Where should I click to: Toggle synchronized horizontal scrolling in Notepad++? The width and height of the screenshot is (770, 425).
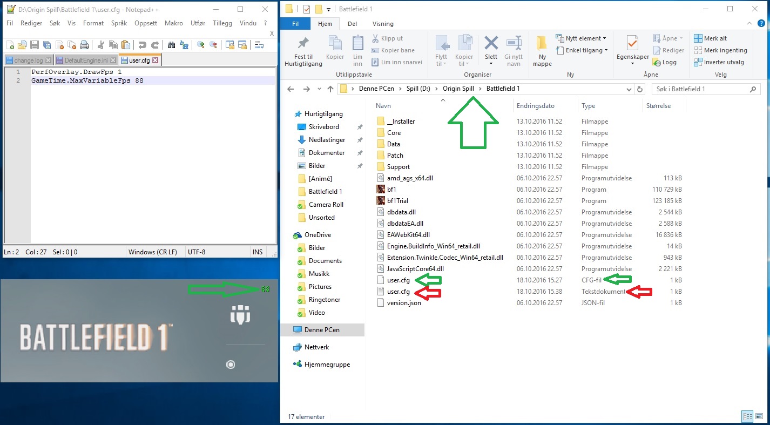pos(242,45)
